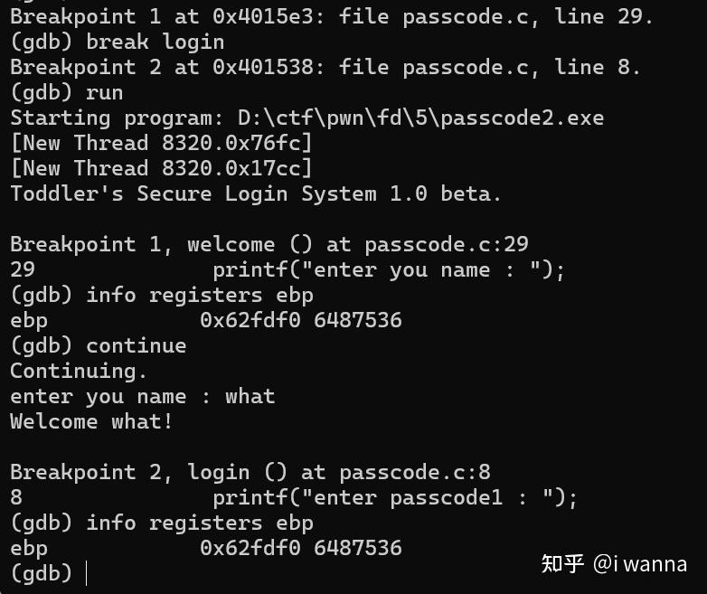Click the "Continuing." output line
This screenshot has width=707, height=594.
79,371
